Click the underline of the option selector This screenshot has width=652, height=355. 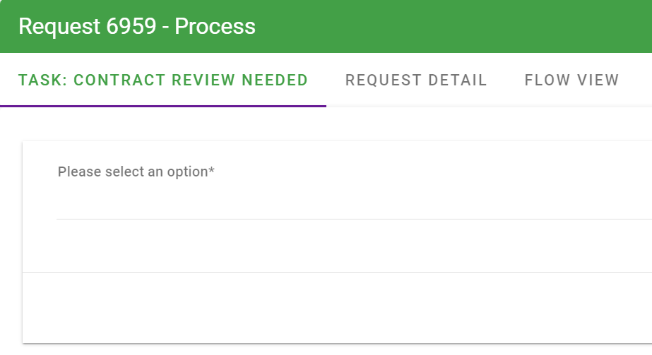coord(353,219)
